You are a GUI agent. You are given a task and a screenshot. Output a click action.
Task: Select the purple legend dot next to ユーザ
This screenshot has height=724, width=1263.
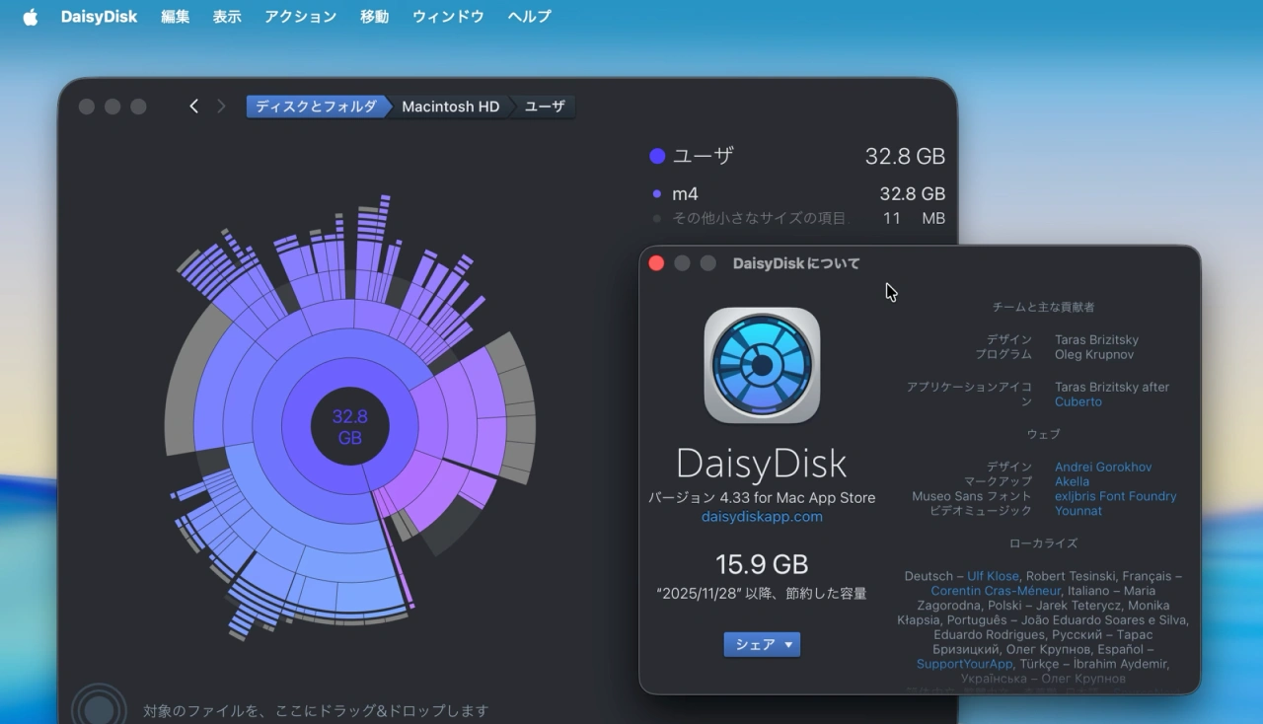pyautogui.click(x=655, y=155)
